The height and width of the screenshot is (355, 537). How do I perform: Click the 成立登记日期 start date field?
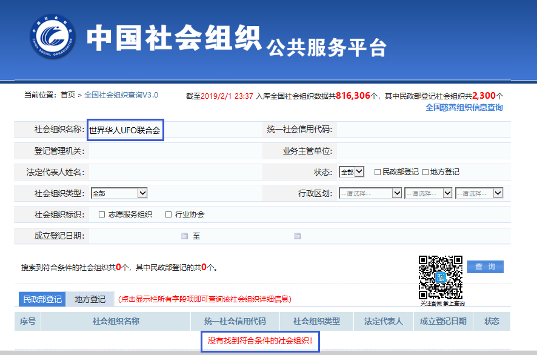(135, 236)
